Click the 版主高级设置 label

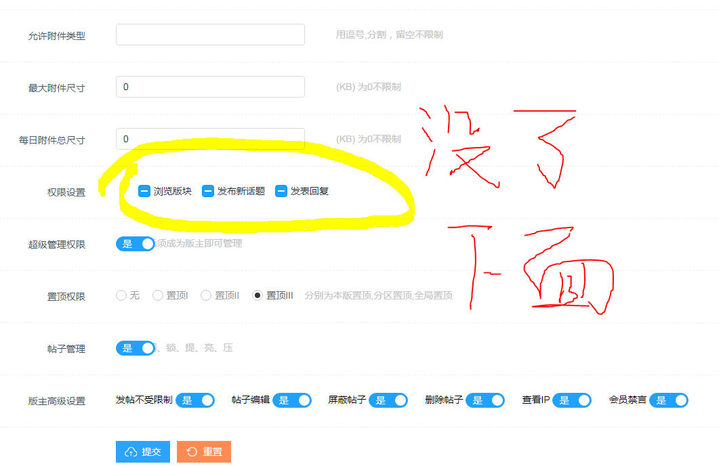[x=57, y=402]
